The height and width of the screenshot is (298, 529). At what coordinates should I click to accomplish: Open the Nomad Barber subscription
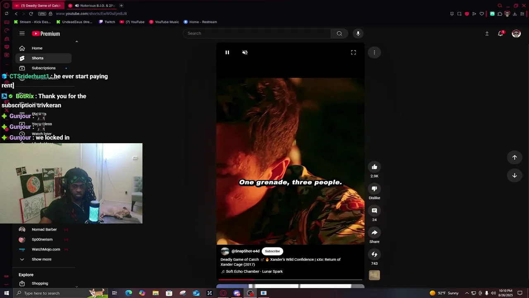coord(43,229)
